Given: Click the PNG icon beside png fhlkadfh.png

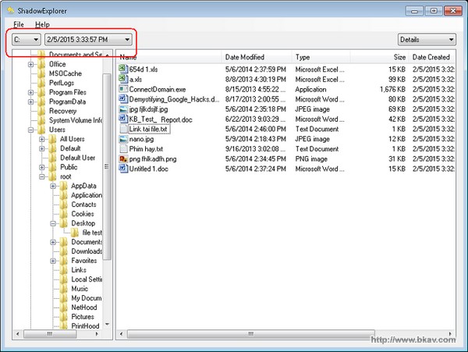Looking at the screenshot, I should [x=123, y=159].
